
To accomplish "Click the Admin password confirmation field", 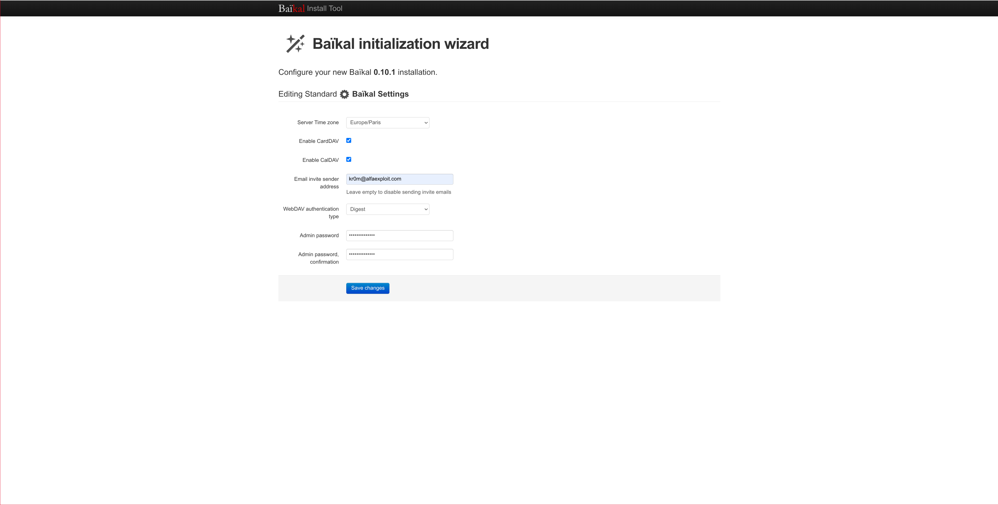I will tap(399, 254).
